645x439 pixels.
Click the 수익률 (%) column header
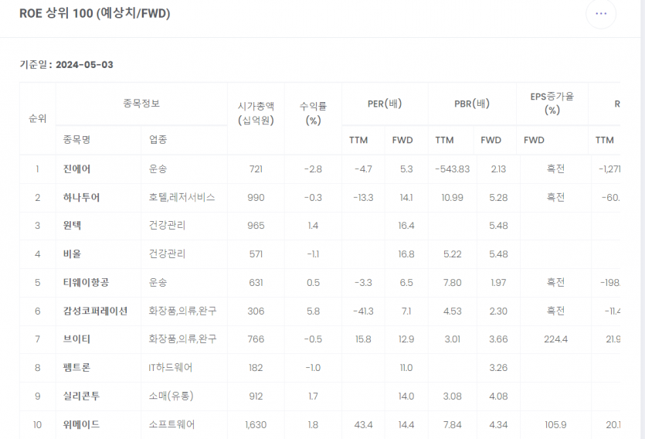tap(313, 114)
